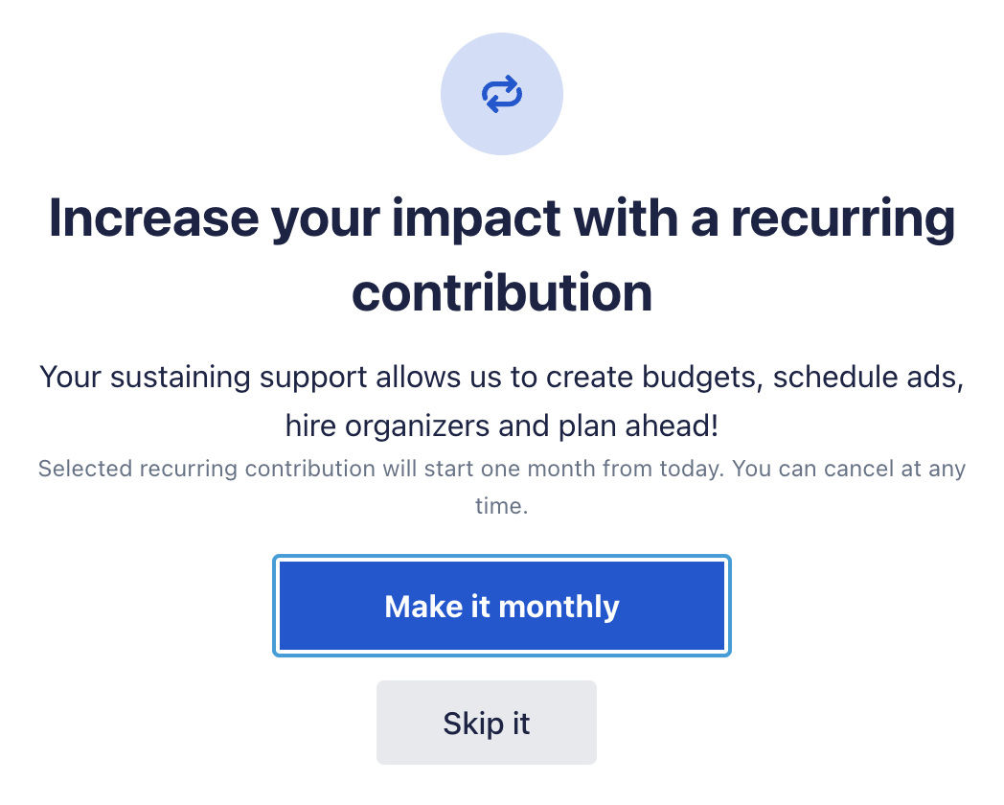Click the "schedule ads" phrase
The width and height of the screenshot is (1004, 805).
866,377
